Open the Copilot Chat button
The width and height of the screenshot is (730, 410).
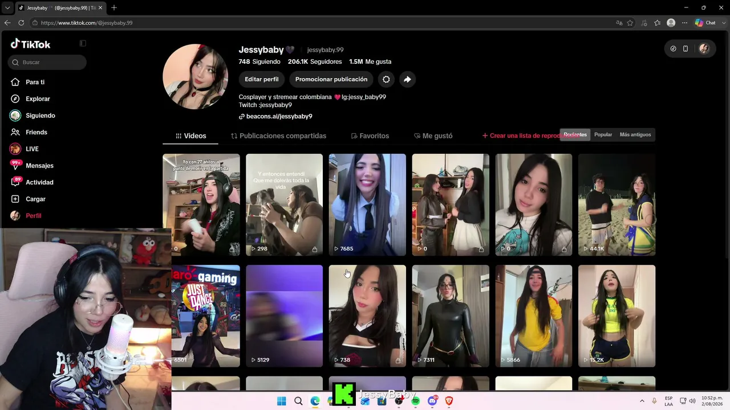(705, 23)
